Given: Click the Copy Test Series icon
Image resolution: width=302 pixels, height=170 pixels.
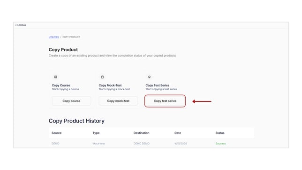Looking at the screenshot, I should 149,77.
